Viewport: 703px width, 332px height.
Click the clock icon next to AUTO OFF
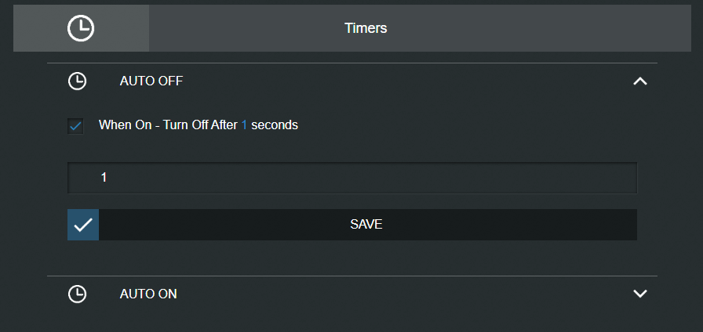pos(77,81)
